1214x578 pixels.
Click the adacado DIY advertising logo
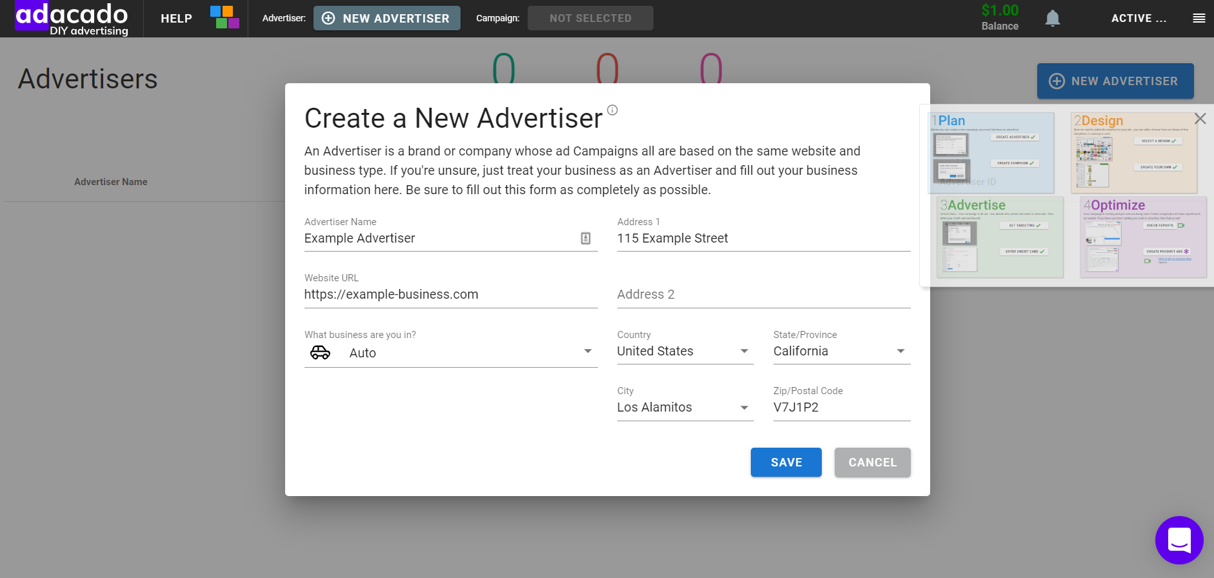click(72, 19)
